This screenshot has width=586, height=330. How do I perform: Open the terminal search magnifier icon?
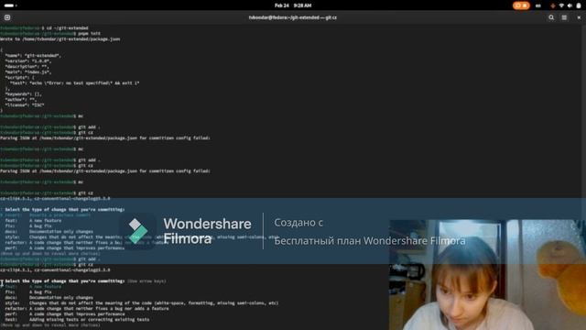click(x=551, y=17)
